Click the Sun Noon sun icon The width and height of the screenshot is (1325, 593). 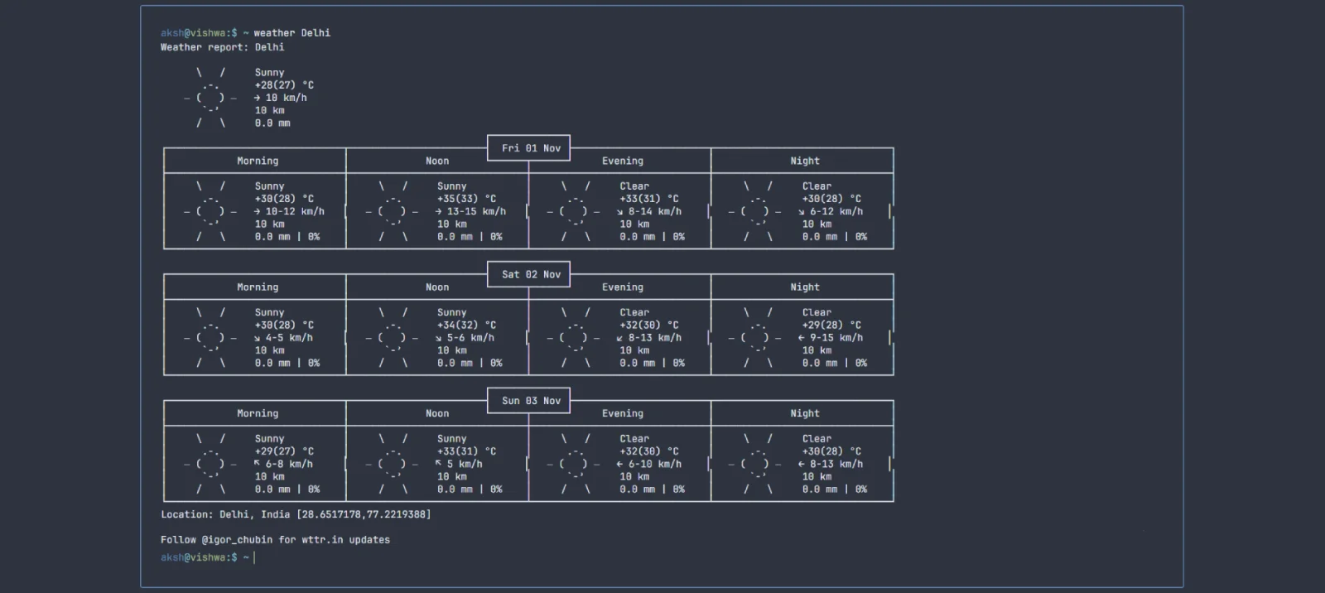[x=393, y=464]
